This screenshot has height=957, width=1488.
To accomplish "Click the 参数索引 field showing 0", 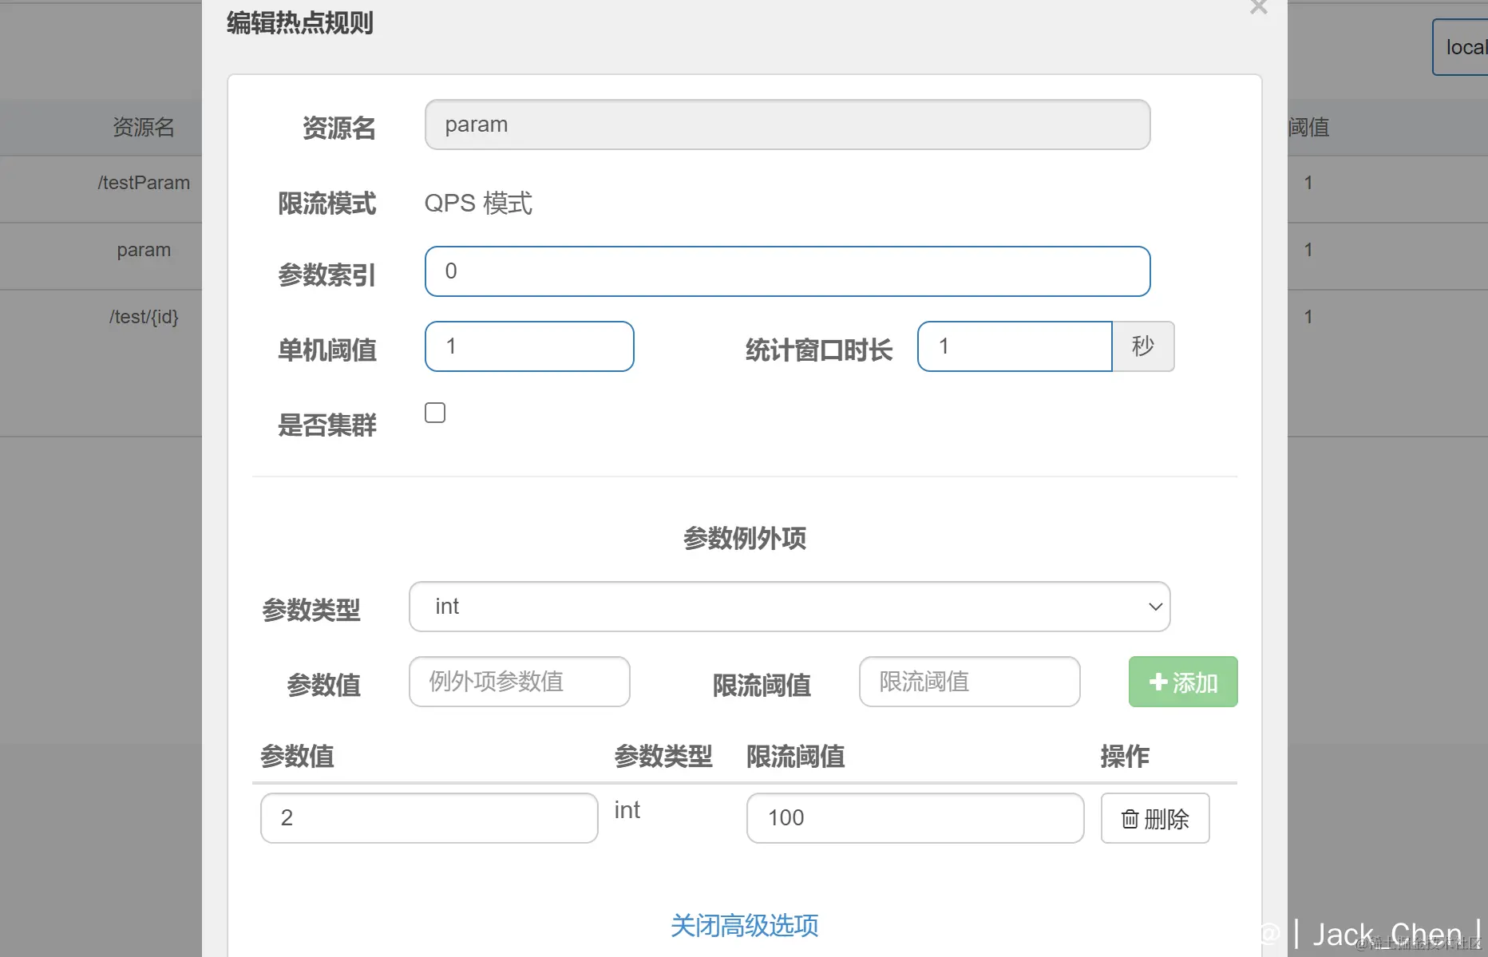I will tap(788, 271).
